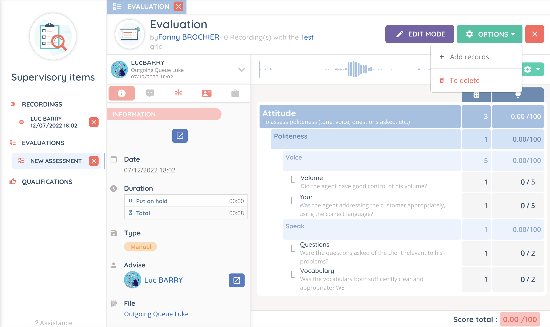Image resolution: width=550 pixels, height=327 pixels.
Task: Click the calculator coefficient column icon
Action: (476, 95)
